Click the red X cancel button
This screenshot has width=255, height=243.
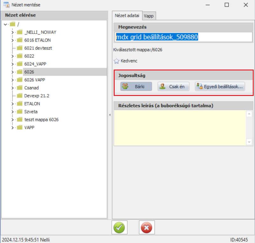146,227
